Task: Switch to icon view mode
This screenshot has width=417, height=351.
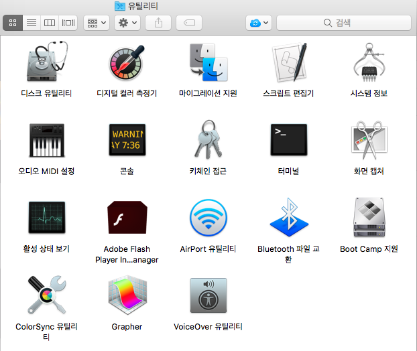Action: point(13,23)
